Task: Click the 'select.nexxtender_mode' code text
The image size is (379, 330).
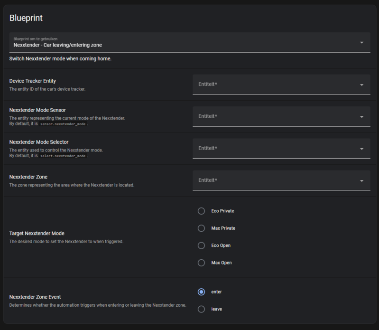Action: tap(63, 156)
